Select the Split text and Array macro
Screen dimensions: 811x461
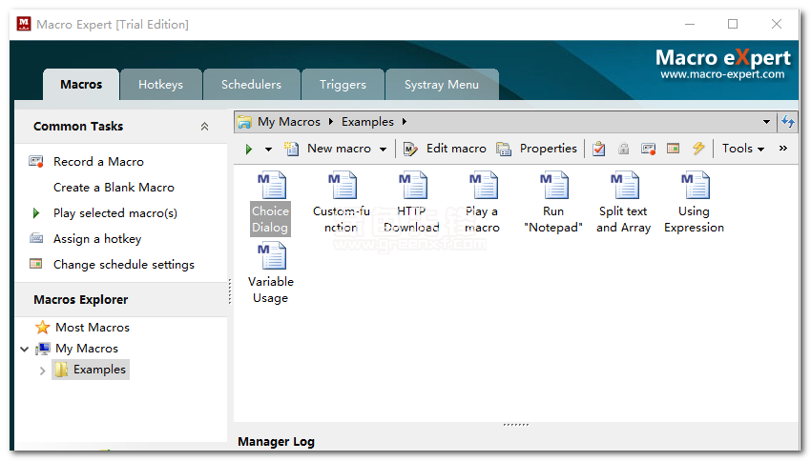pos(623,204)
